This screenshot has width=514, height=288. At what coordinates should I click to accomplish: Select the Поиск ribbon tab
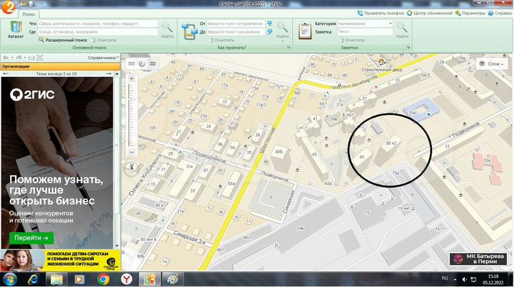(x=29, y=14)
